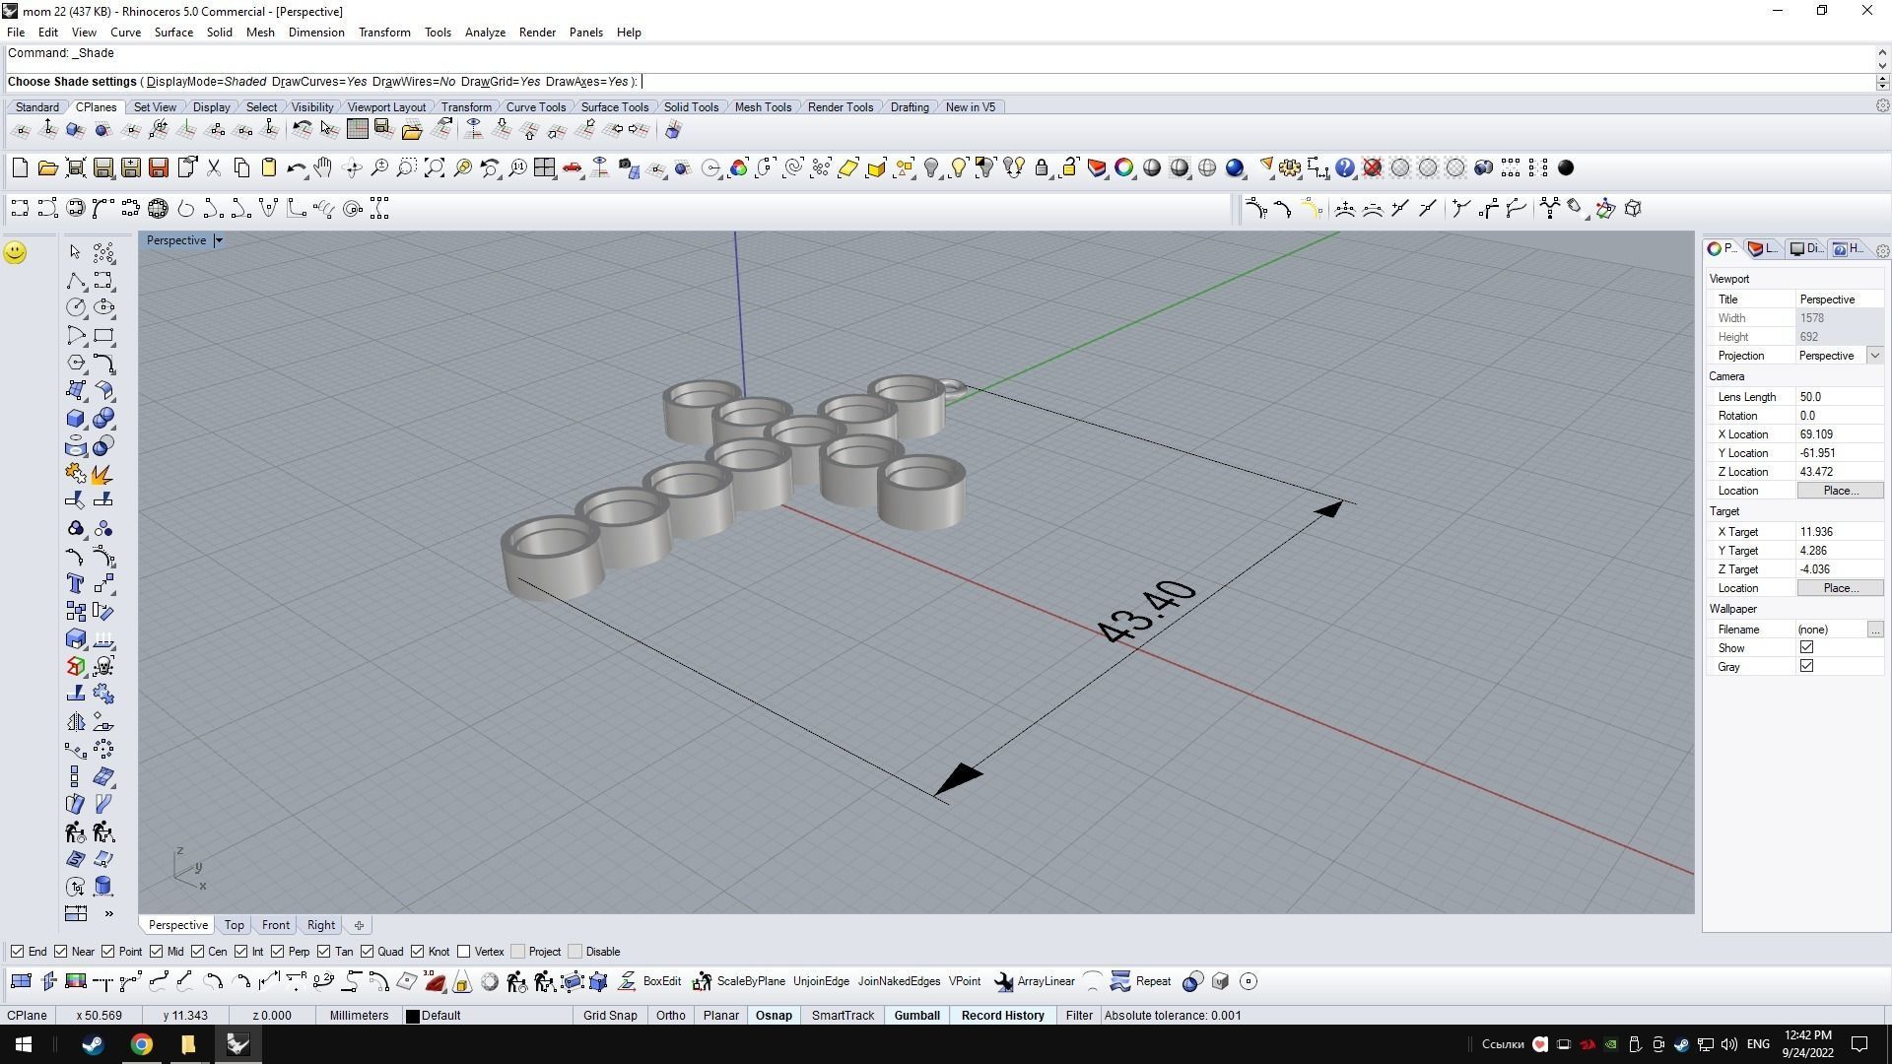Uncheck the Wallpaper Gray checkbox
This screenshot has width=1892, height=1064.
coord(1806,666)
